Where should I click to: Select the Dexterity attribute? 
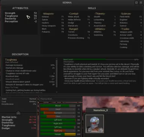coord(21,19)
